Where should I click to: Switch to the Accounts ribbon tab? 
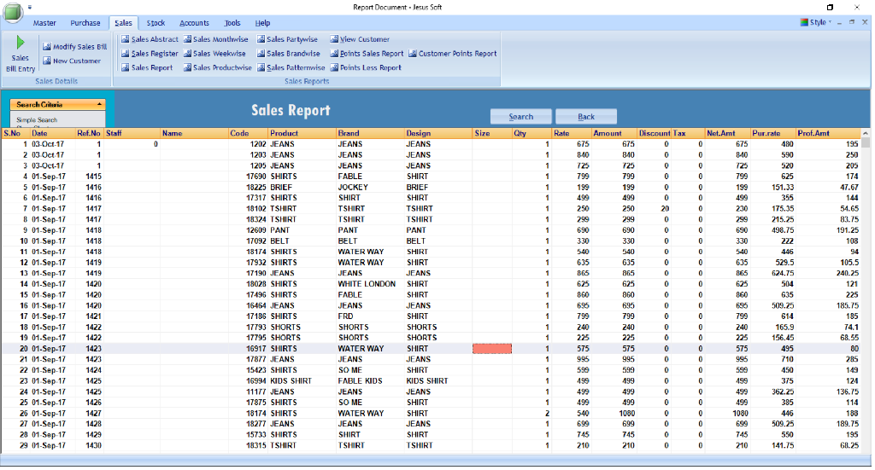(194, 23)
